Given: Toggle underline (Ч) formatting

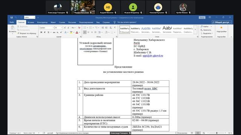Looking at the screenshot, I should pyautogui.click(x=48, y=32).
